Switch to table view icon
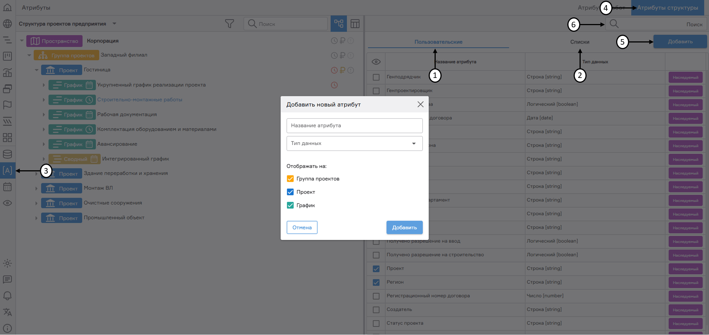709x335 pixels. (355, 24)
